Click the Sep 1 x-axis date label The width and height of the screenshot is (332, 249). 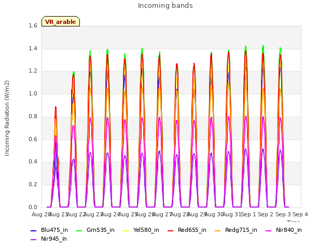(x=248, y=214)
